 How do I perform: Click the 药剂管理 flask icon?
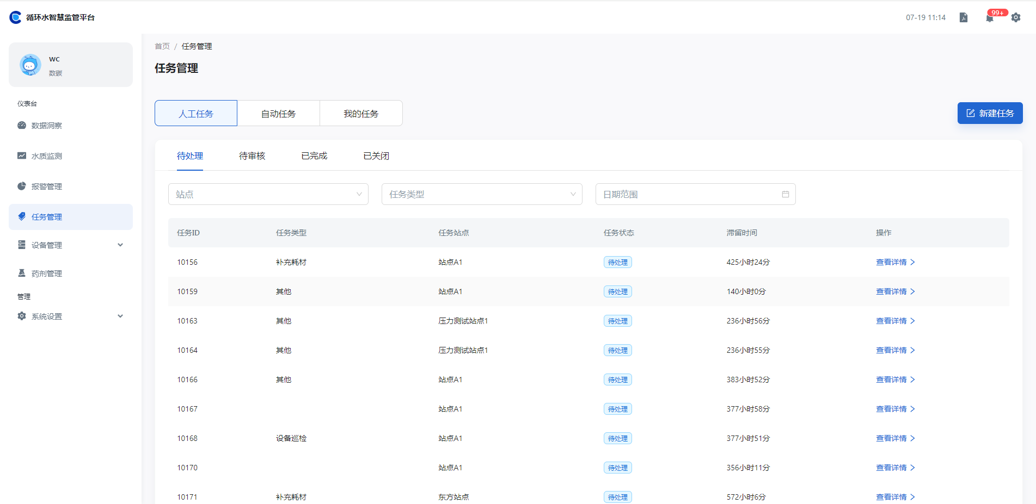click(22, 273)
